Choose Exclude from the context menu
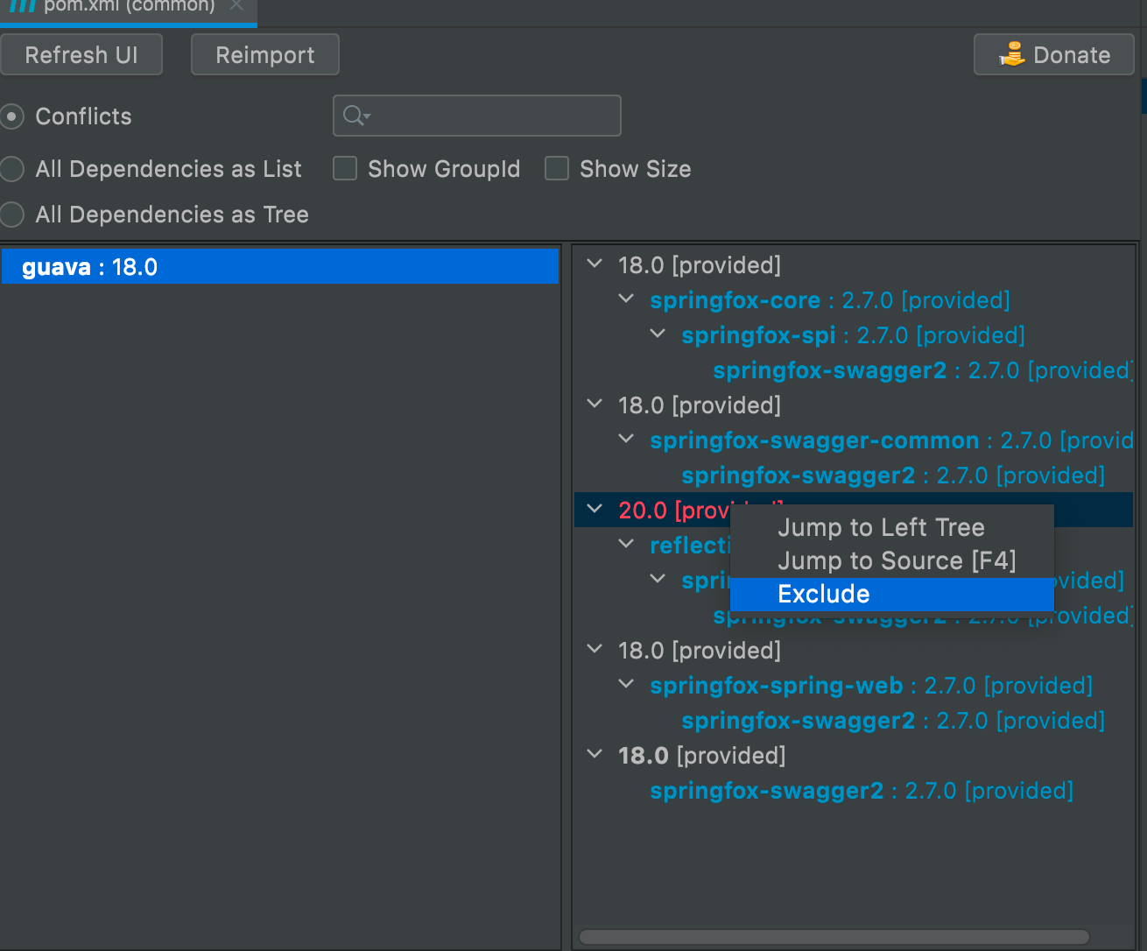 pos(823,594)
